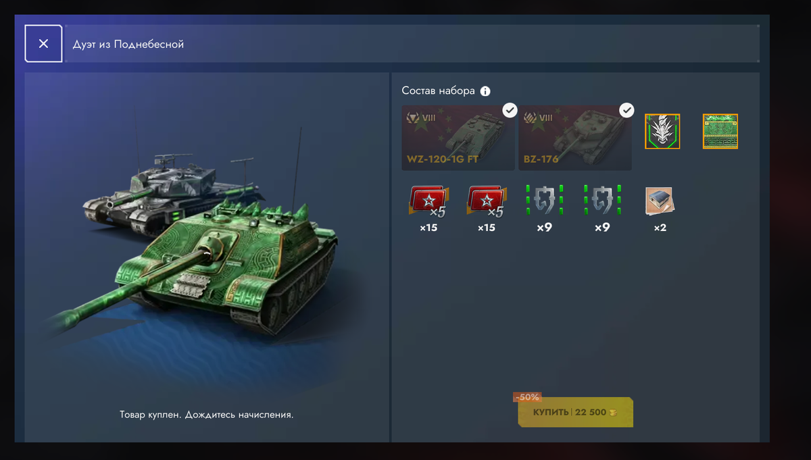Click the second x5 XP reserve icon
The width and height of the screenshot is (811, 460).
pyautogui.click(x=487, y=202)
